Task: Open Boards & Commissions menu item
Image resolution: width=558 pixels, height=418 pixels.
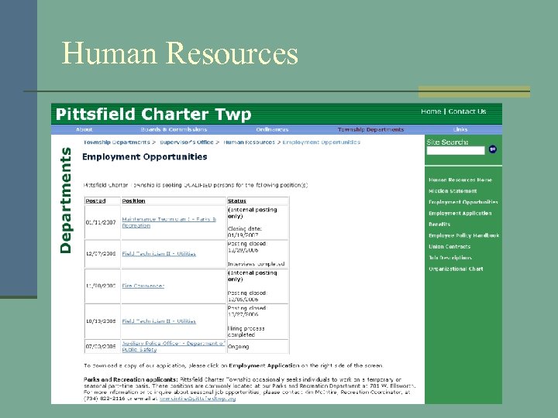Action: pos(174,129)
